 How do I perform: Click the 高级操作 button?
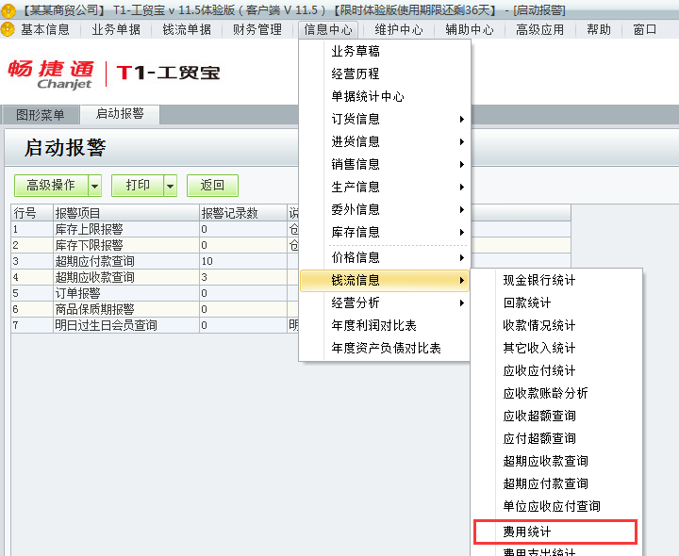51,186
